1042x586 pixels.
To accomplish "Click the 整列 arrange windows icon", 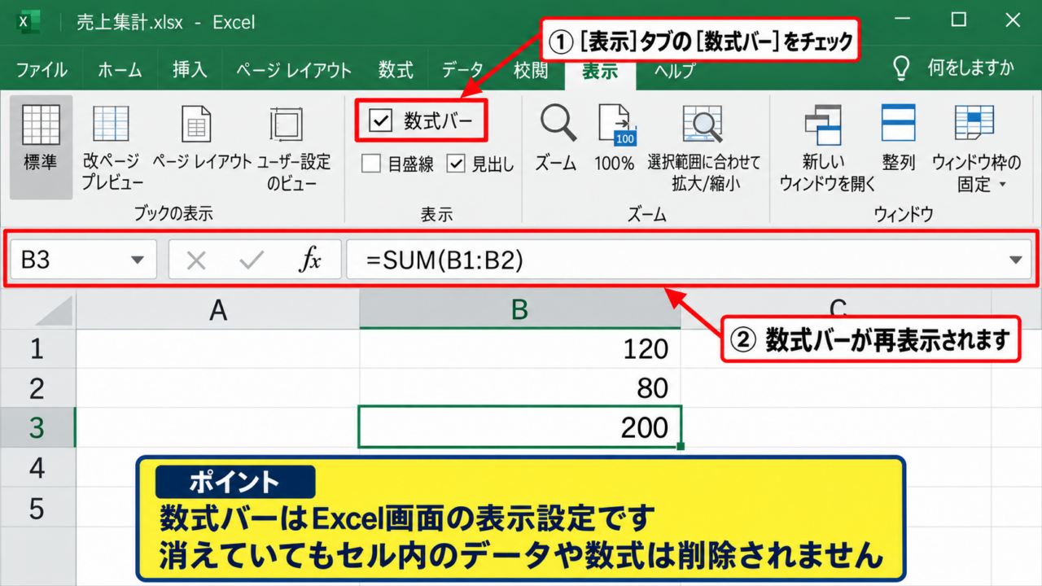I will [x=898, y=124].
